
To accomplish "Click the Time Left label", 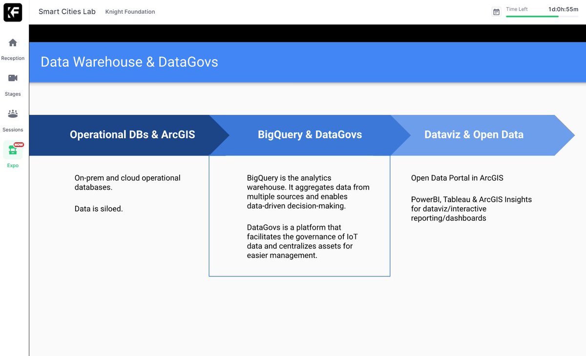I will pos(517,9).
